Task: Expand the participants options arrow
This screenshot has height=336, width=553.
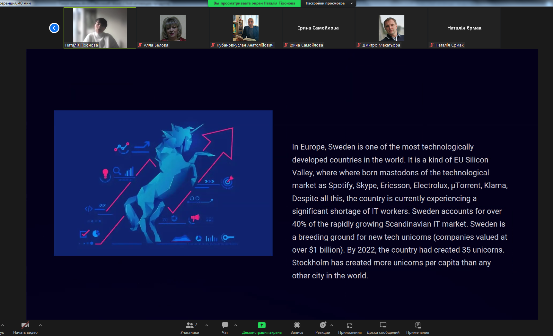Action: (207, 325)
